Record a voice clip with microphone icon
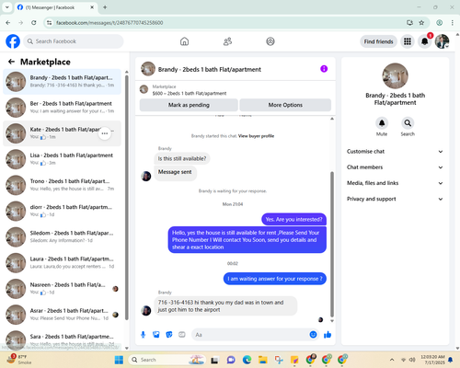 tap(144, 335)
